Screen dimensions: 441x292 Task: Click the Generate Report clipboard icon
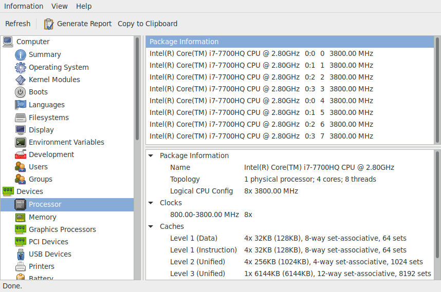coord(48,24)
